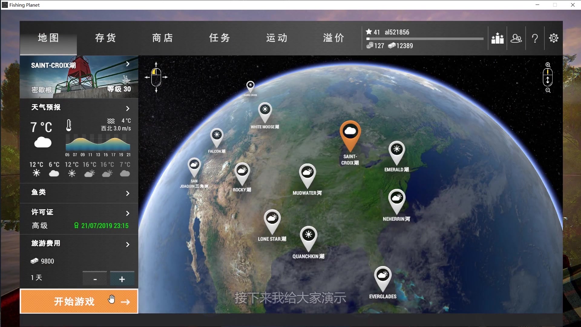Click the Saint-Croix lake thumbnail image
The width and height of the screenshot is (581, 327).
[79, 77]
